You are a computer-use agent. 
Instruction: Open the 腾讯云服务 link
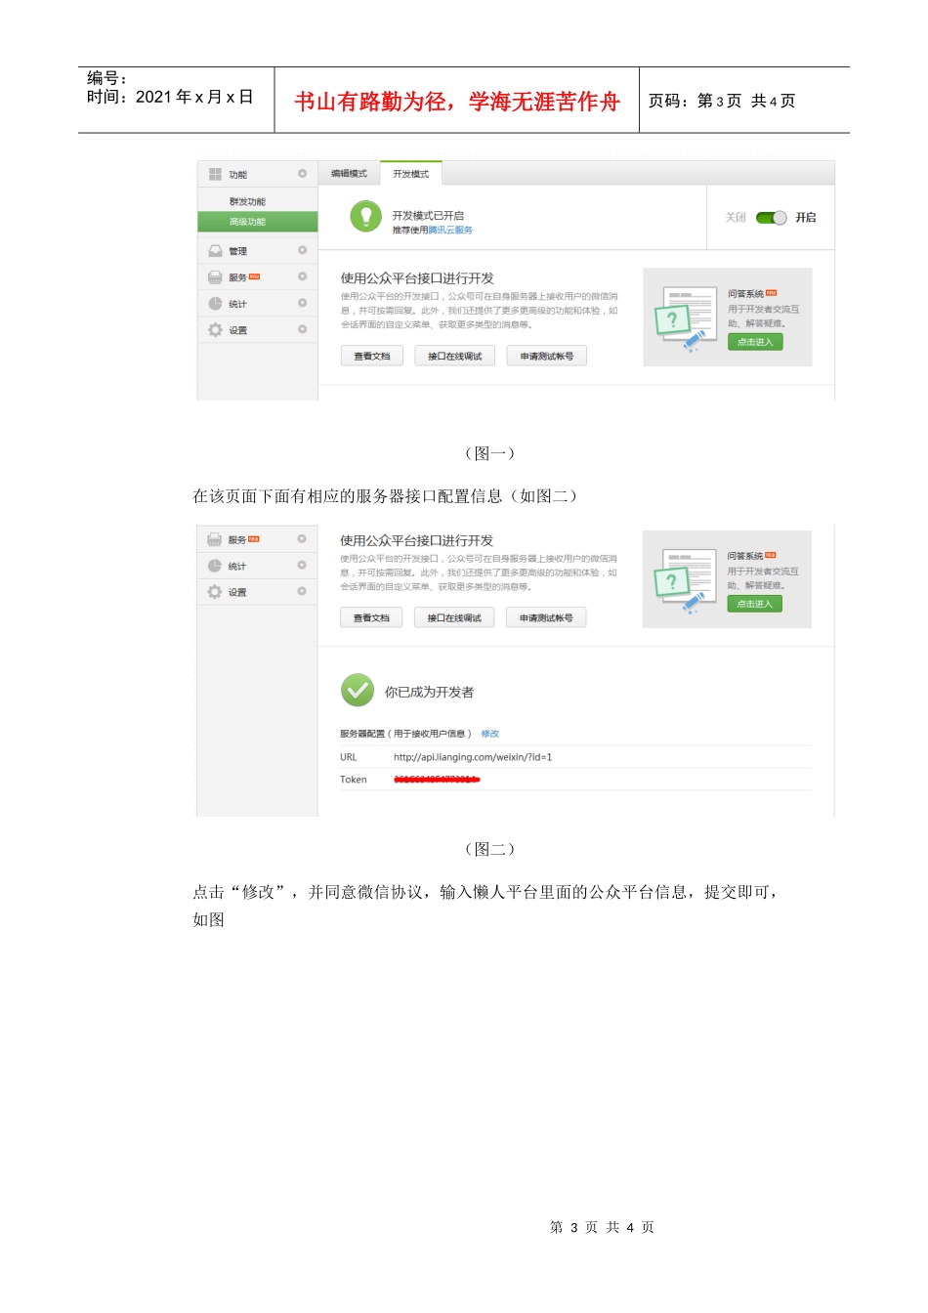point(450,231)
